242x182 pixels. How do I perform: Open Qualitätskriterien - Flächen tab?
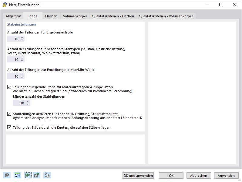coord(113,16)
